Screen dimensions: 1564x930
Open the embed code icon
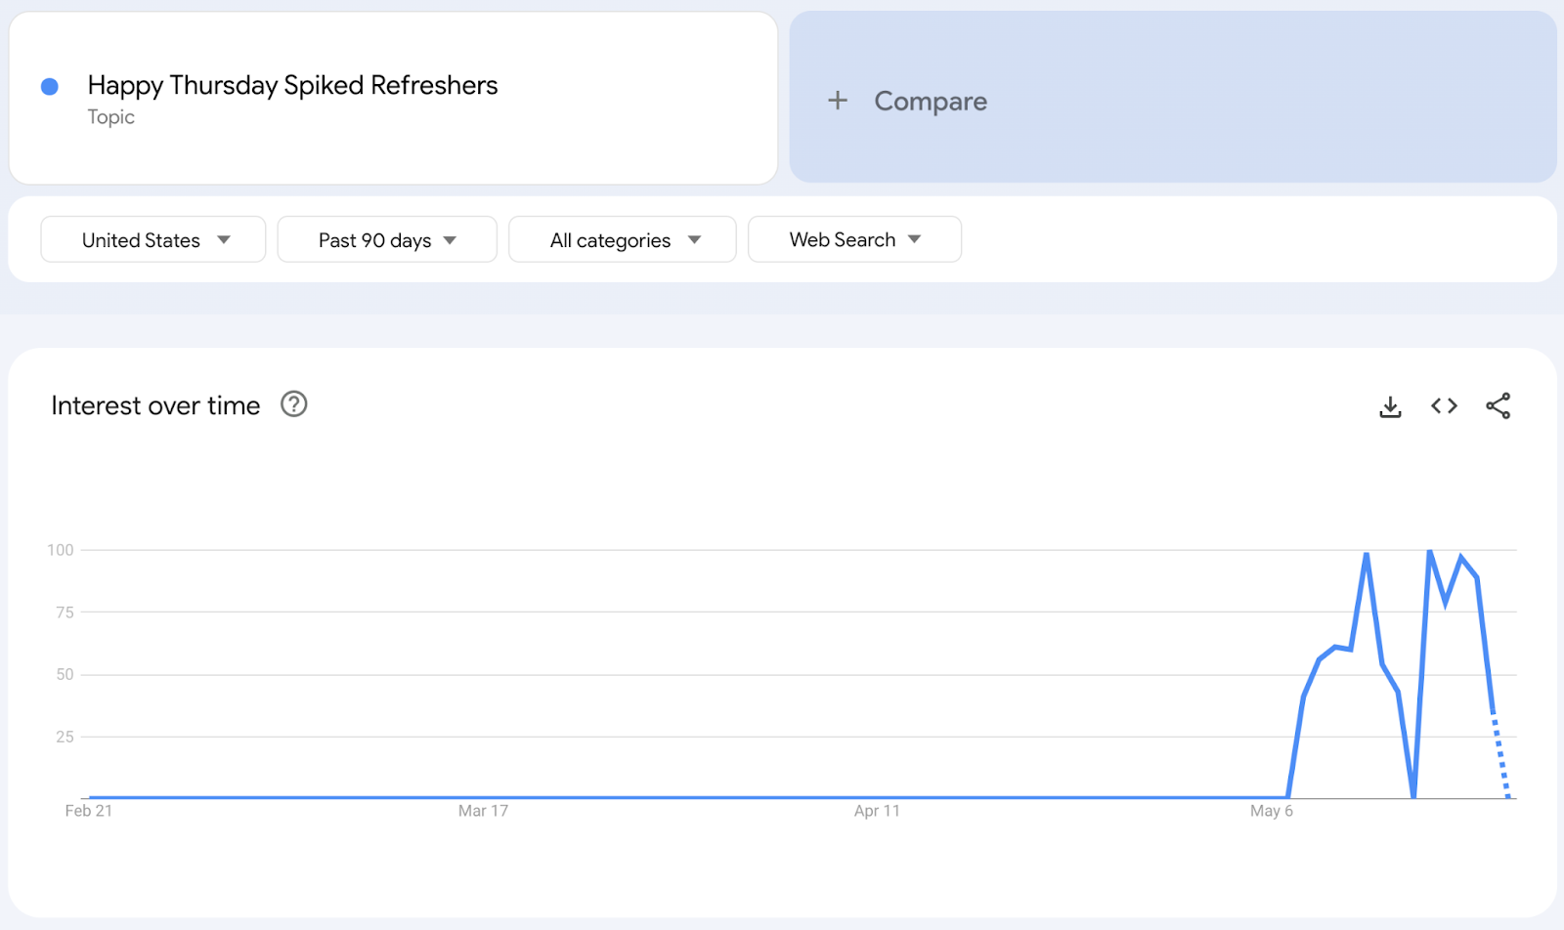point(1444,406)
